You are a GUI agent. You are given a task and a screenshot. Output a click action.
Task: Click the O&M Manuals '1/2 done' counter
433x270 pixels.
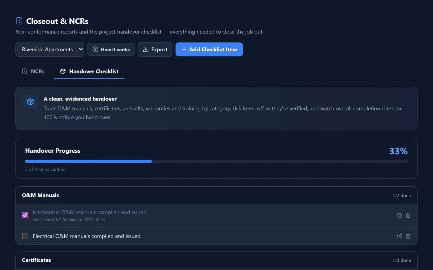tap(401, 196)
